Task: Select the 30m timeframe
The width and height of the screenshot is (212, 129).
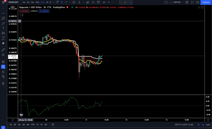Action: (43, 2)
